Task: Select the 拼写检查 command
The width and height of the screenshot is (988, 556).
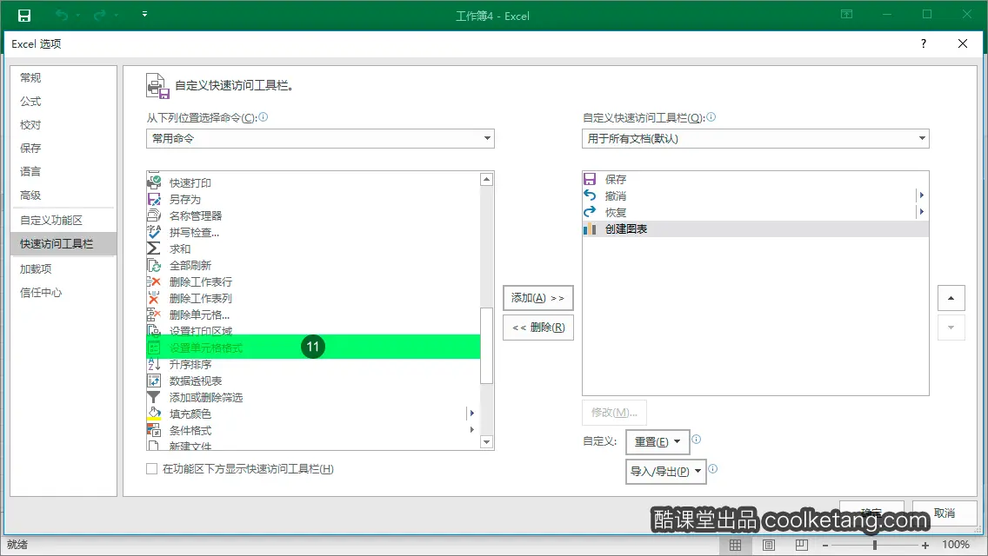Action: coord(312,232)
